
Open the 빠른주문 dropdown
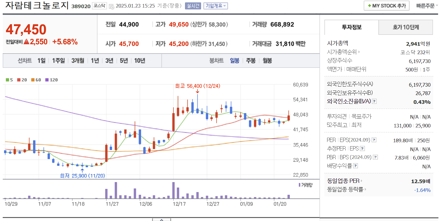coord(425,5)
